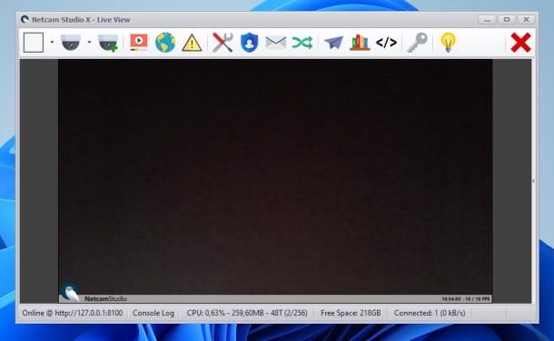Minimize the Netcam Studio X window
Viewport: 554px width, 341px height.
487,20
